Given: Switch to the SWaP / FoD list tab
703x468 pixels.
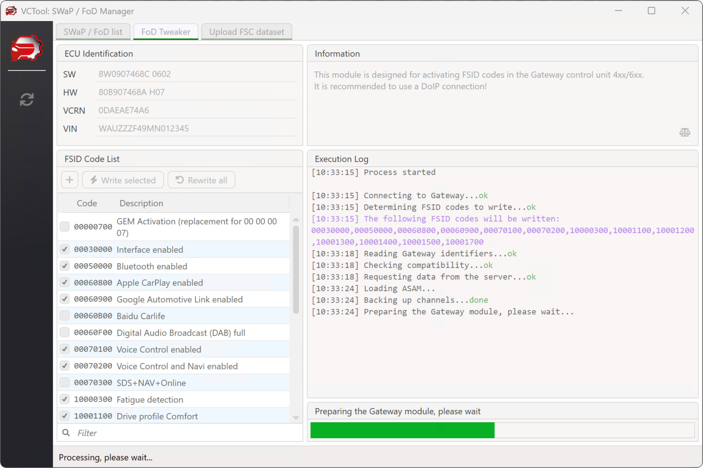Looking at the screenshot, I should pos(93,32).
